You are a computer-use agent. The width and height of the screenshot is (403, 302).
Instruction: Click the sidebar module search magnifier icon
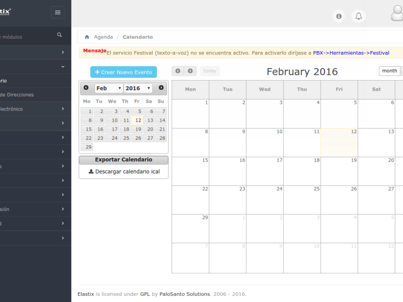tap(60, 35)
